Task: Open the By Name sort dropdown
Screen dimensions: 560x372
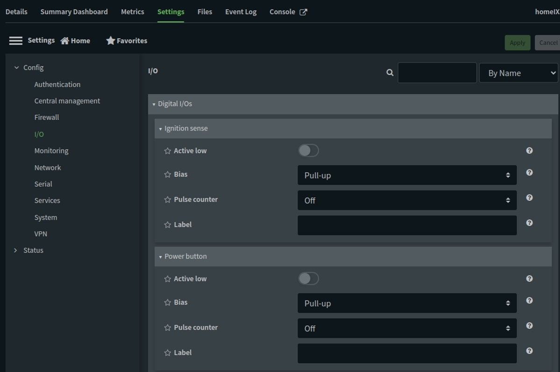Action: 518,73
